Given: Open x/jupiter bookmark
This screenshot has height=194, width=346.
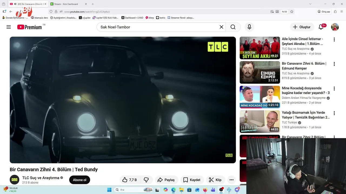Looking at the screenshot, I should [x=85, y=18].
